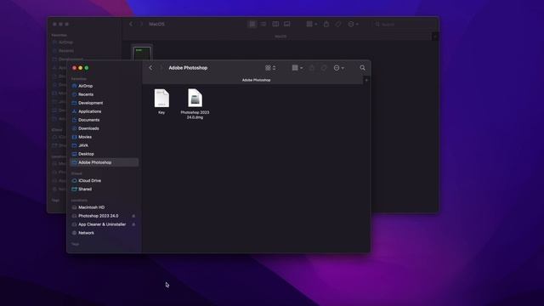The height and width of the screenshot is (306, 544).
Task: Open AirDrop in the MacOS window sidebar
Action: pyautogui.click(x=65, y=42)
